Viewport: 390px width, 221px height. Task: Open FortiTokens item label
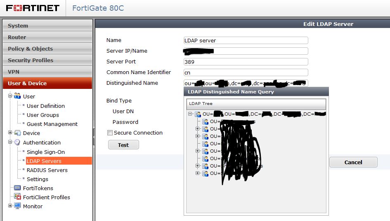pyautogui.click(x=38, y=188)
